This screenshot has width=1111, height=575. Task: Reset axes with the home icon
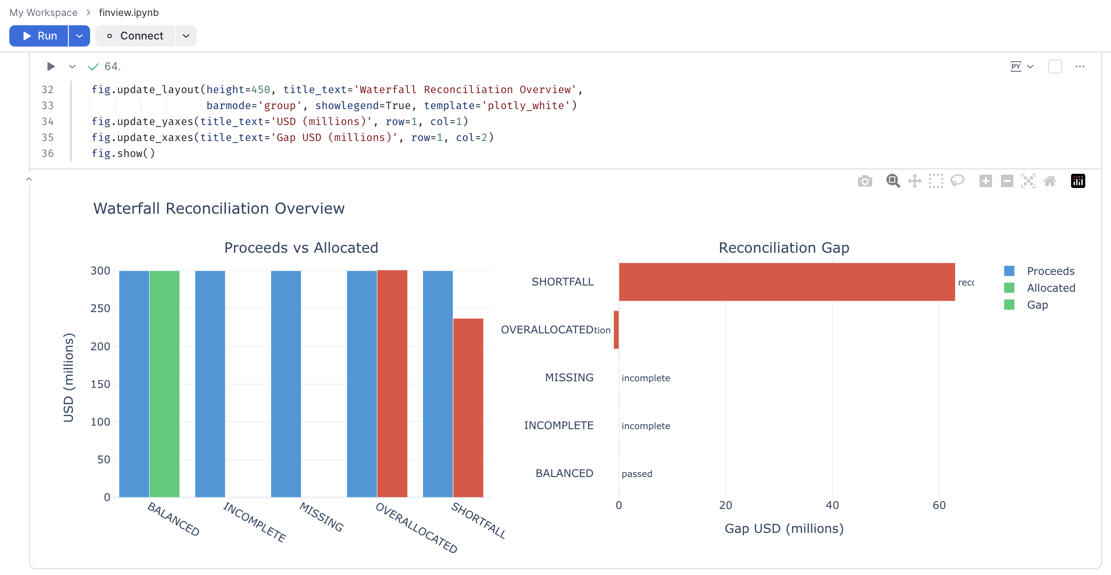click(x=1050, y=181)
